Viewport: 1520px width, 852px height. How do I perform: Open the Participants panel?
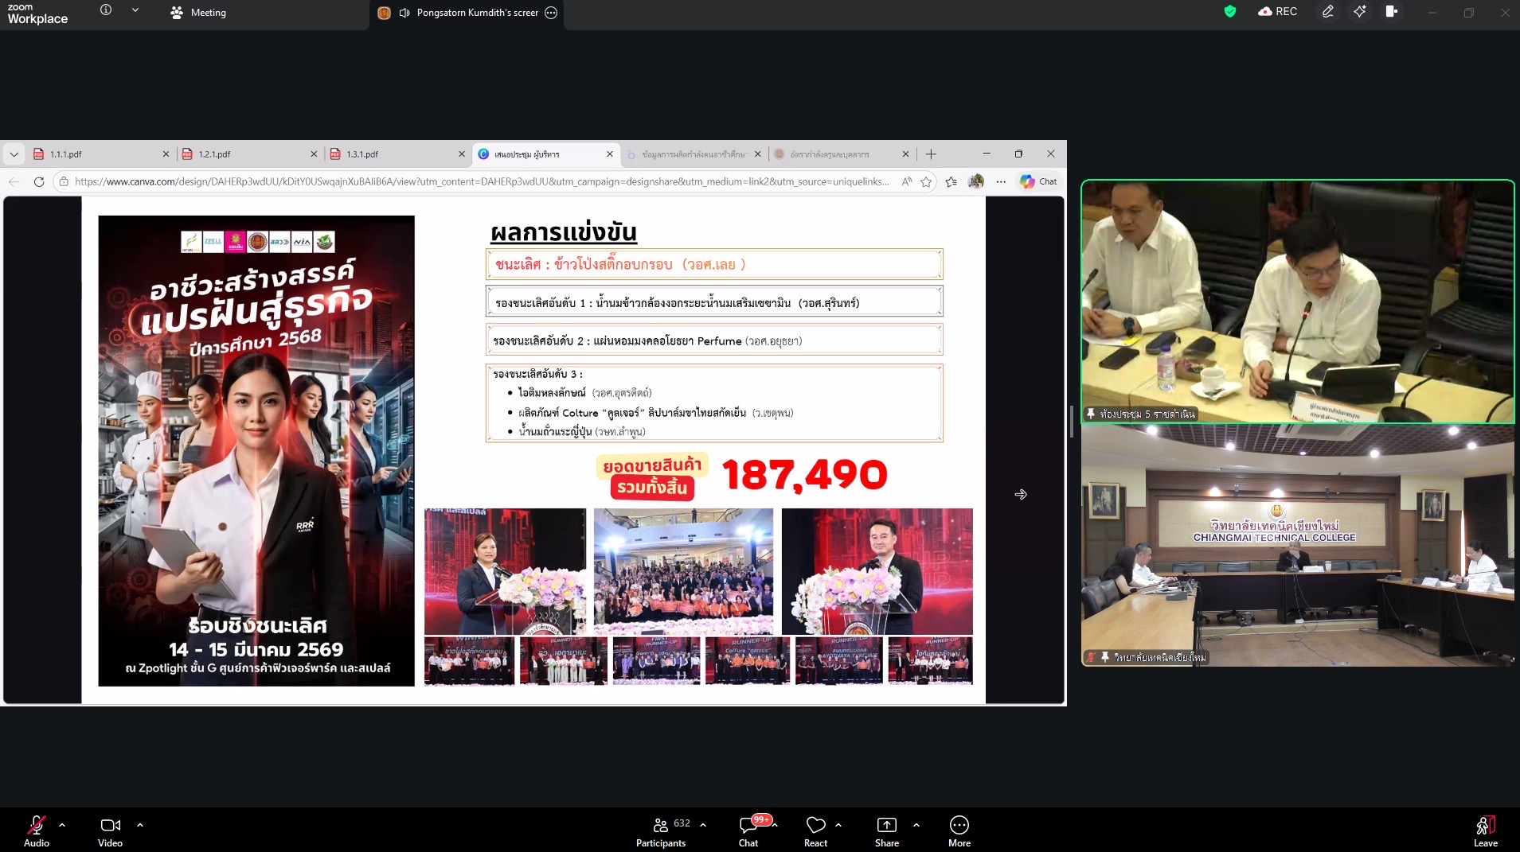[661, 831]
